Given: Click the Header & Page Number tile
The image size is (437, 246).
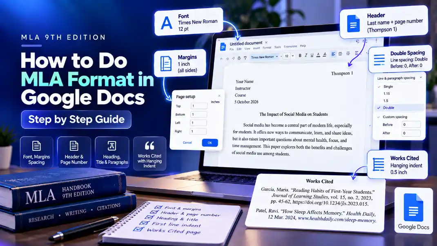Looking at the screenshot, I should (74, 152).
